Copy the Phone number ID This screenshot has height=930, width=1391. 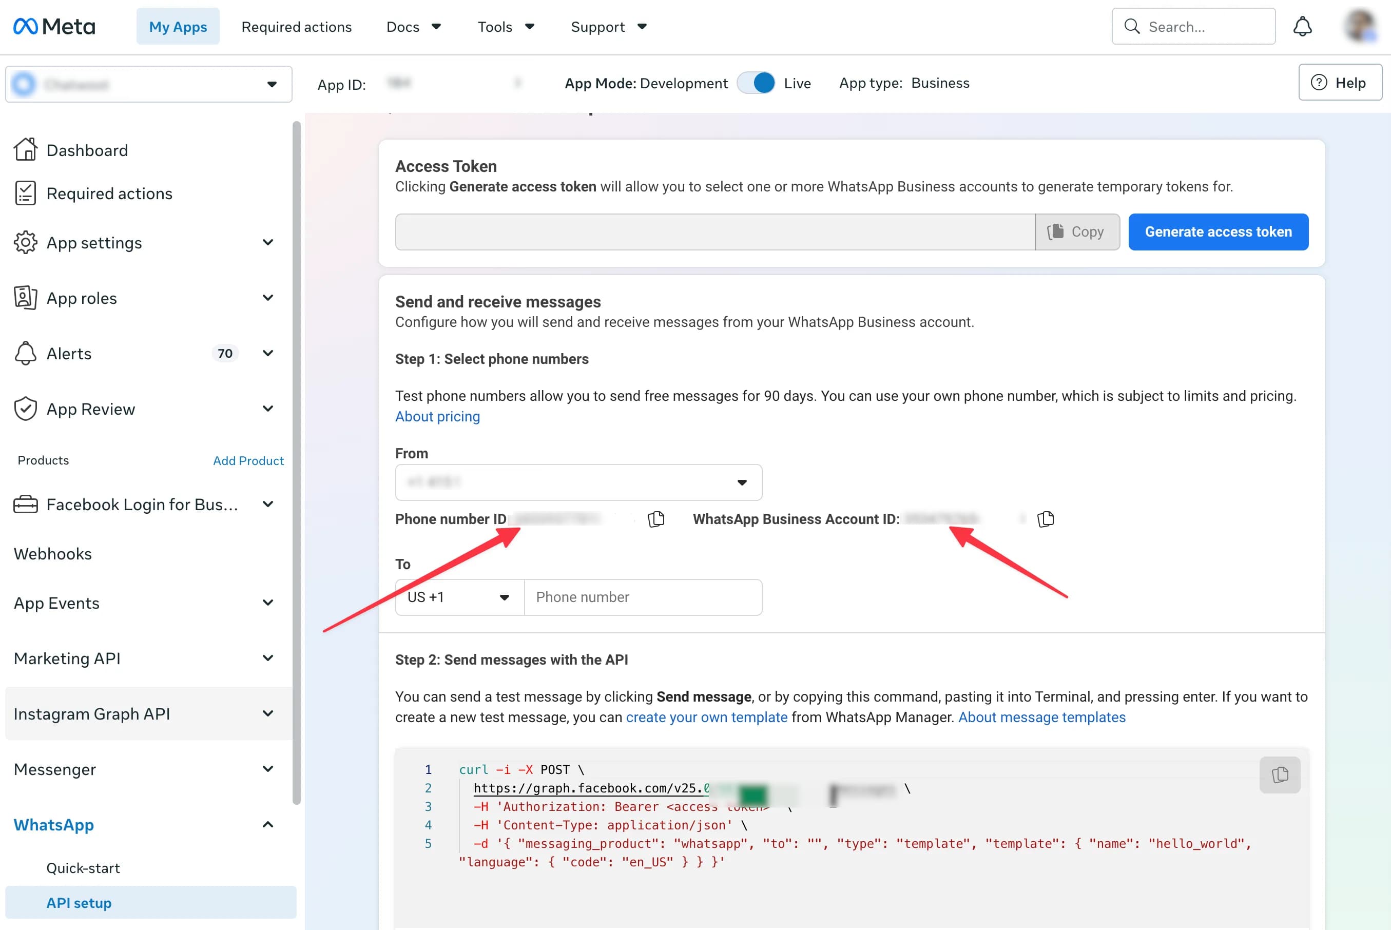pyautogui.click(x=656, y=519)
